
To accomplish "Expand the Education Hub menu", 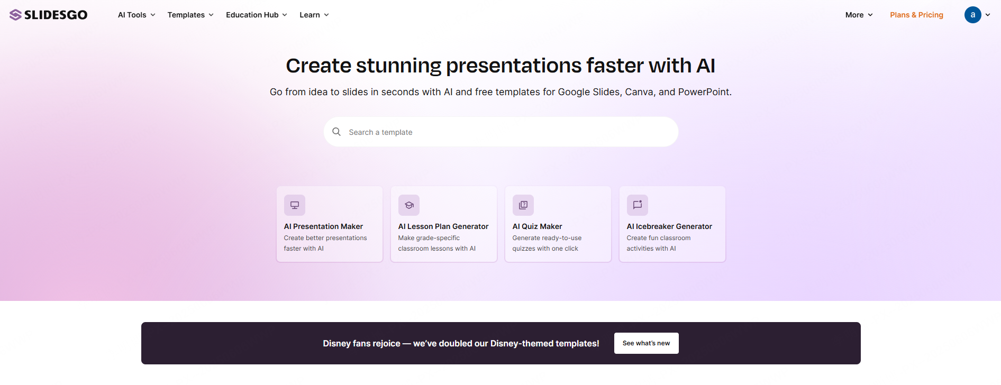I will 256,15.
